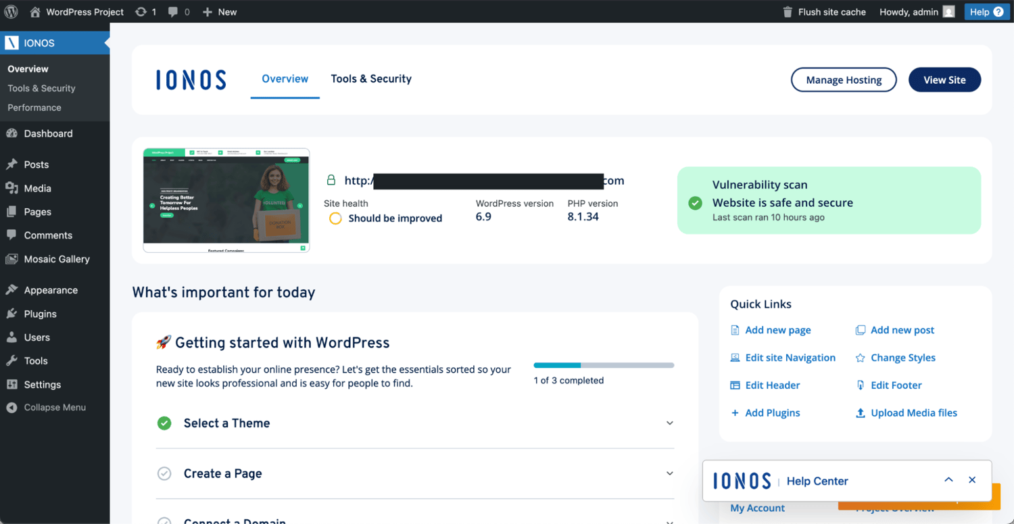
Task: Click the View Site button
Action: 944,80
